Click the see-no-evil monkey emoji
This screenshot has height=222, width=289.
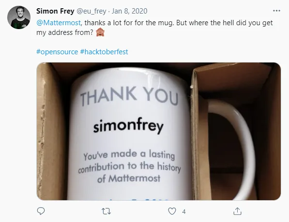pos(100,32)
